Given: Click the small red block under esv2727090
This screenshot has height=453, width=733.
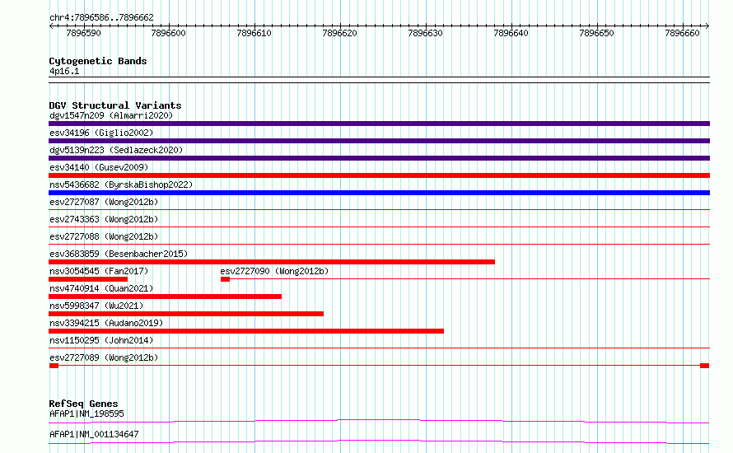Looking at the screenshot, I should [226, 279].
